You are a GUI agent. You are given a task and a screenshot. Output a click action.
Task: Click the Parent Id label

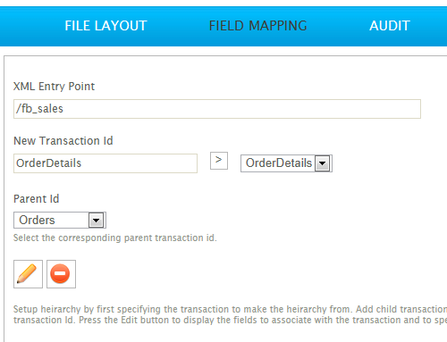(x=37, y=199)
